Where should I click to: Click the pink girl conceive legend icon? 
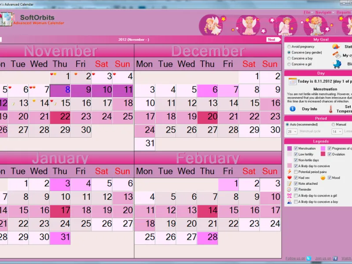pos(290,195)
